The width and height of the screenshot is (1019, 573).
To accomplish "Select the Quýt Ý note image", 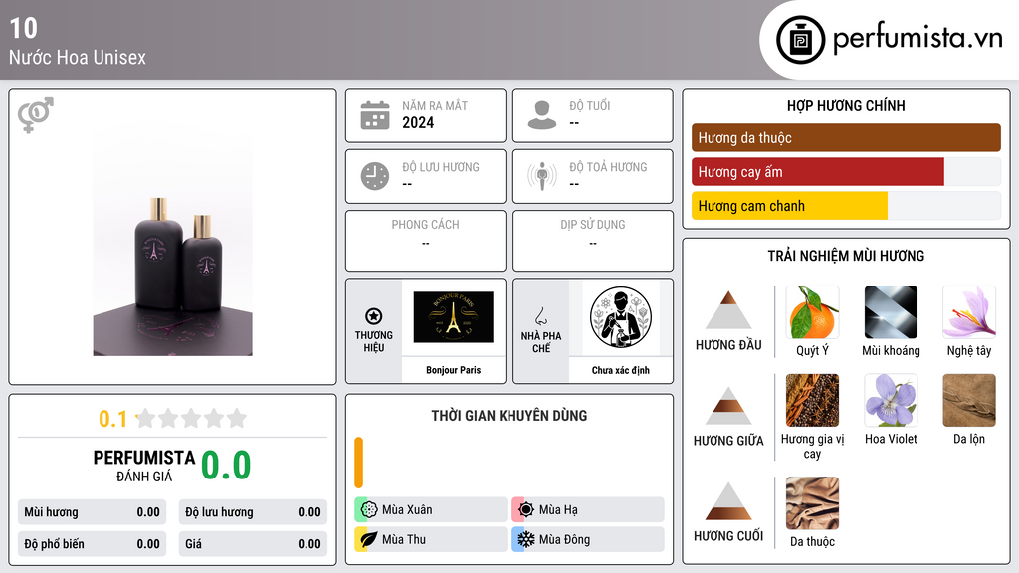I will coord(812,312).
